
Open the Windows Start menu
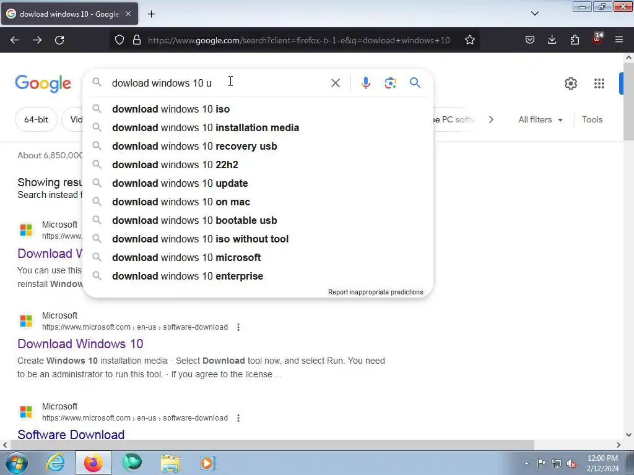tap(16, 463)
